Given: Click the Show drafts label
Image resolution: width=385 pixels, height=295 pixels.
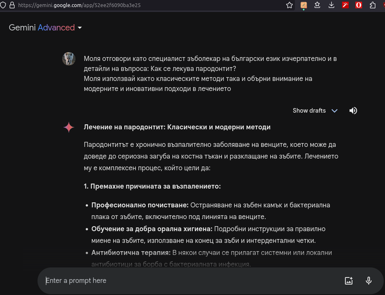Looking at the screenshot, I should (309, 111).
